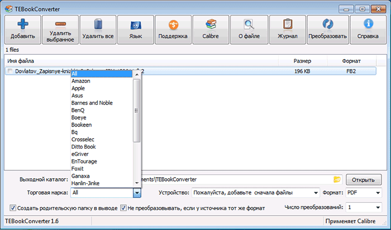The image size is (391, 230).
Task: Click the Удалить выбранное minus icon
Action: (x=60, y=24)
